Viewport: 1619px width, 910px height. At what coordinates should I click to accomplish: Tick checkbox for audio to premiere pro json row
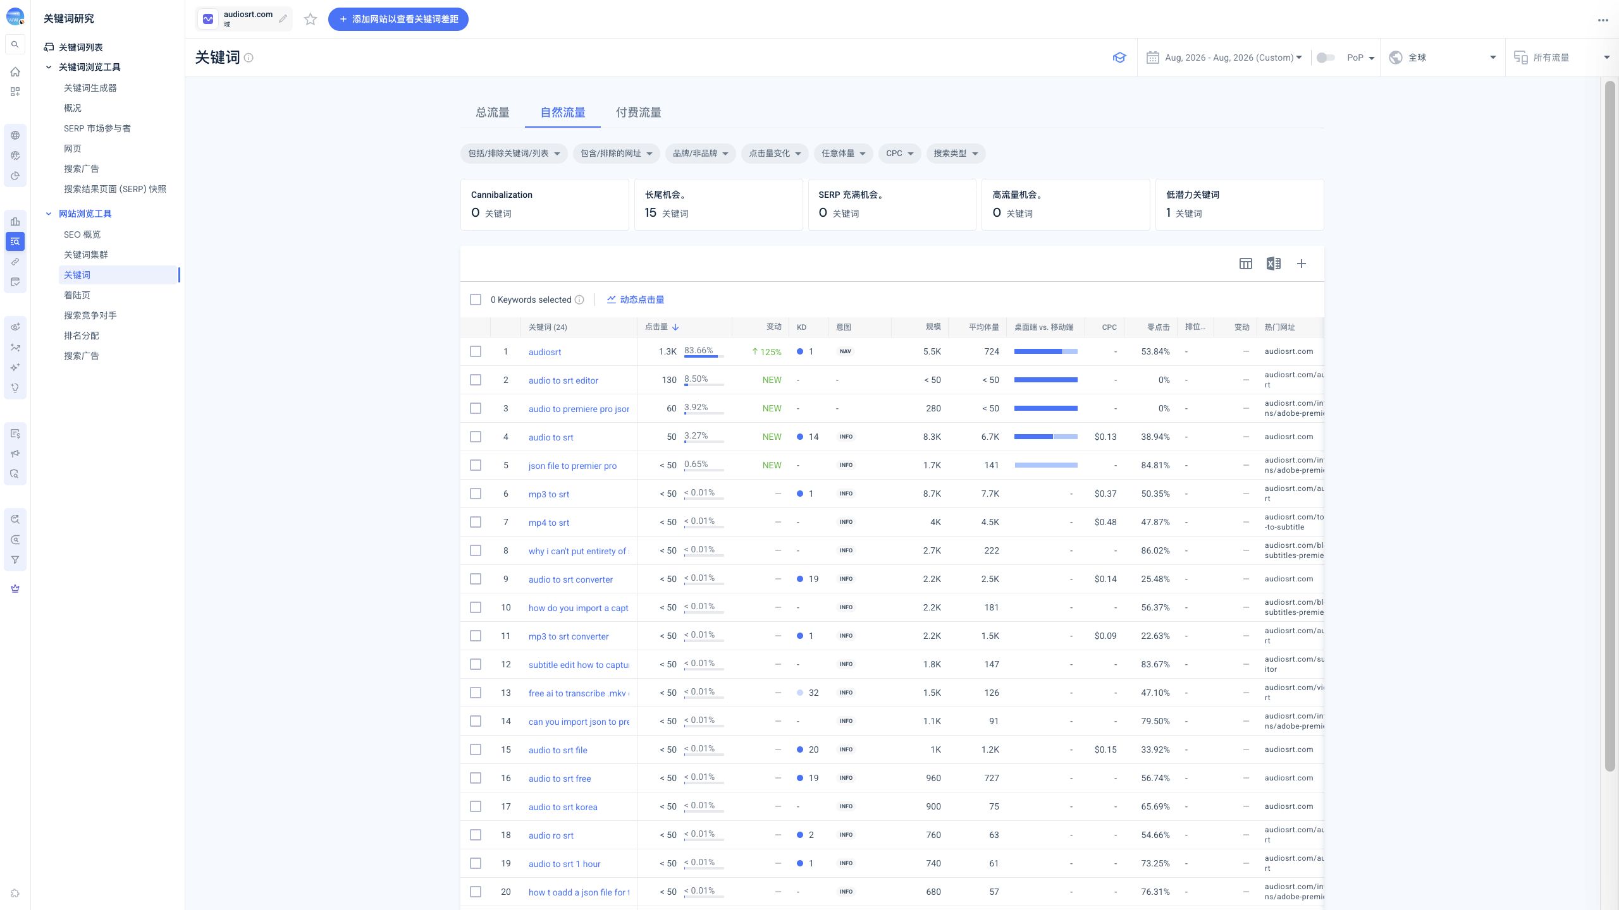pyautogui.click(x=476, y=408)
